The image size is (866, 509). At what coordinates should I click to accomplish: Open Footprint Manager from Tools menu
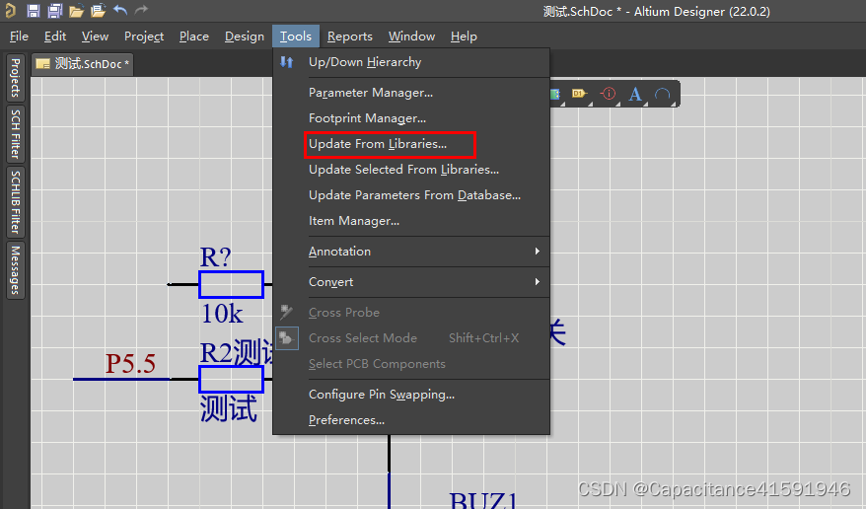(x=411, y=118)
